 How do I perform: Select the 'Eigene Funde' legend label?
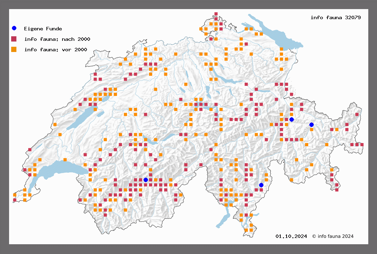(x=43, y=29)
